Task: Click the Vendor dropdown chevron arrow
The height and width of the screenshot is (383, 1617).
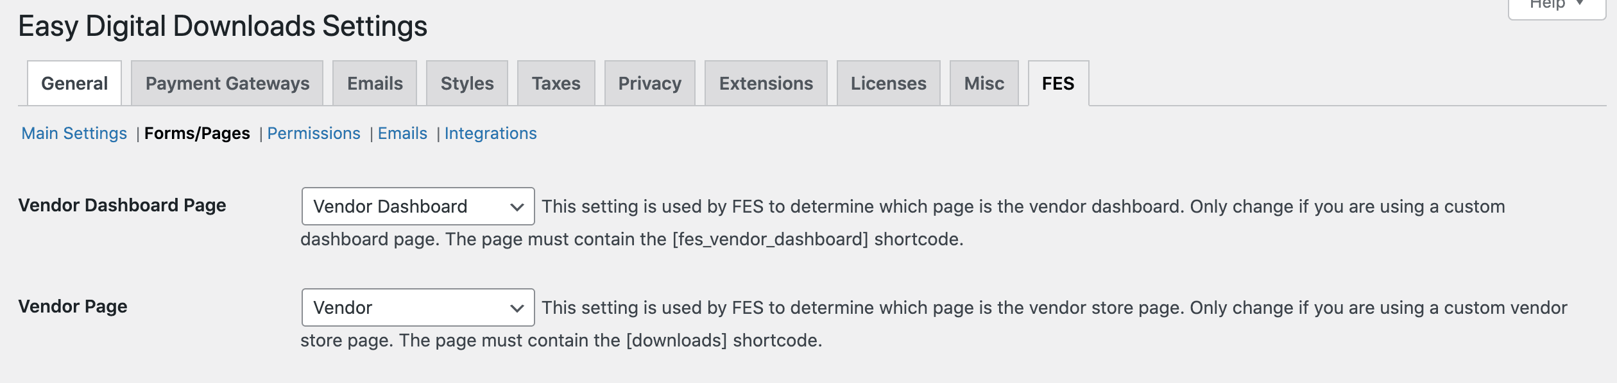Action: pyautogui.click(x=517, y=308)
